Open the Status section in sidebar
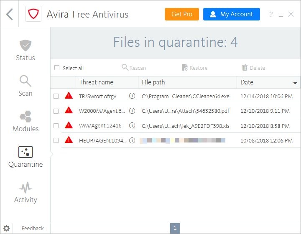Screen dimensions: 301x234 click(26, 51)
